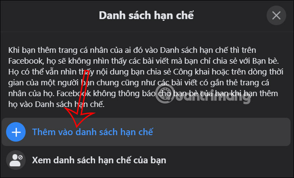Viewport: 294px width, 178px height.
Task: Click the Quantrimang watermark text
Action: coord(212,97)
